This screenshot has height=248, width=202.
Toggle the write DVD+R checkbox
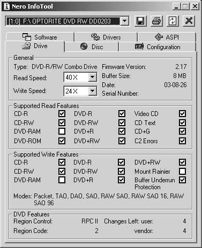point(122,180)
